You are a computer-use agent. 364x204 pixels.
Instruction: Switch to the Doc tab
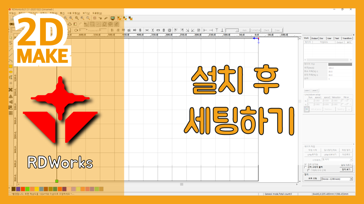coord(321,38)
